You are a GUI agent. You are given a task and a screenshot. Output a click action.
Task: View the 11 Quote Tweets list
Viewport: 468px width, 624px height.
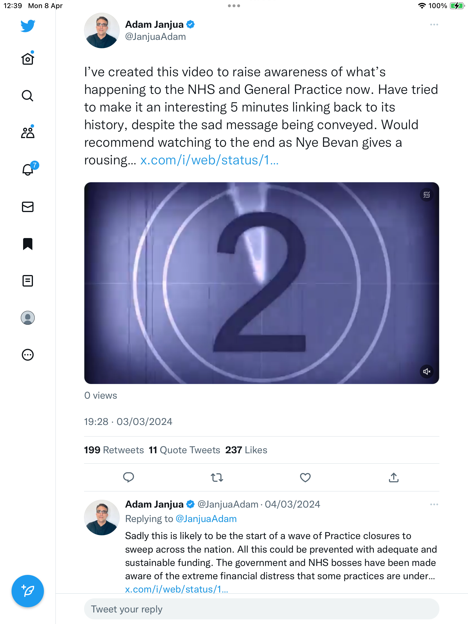(185, 450)
